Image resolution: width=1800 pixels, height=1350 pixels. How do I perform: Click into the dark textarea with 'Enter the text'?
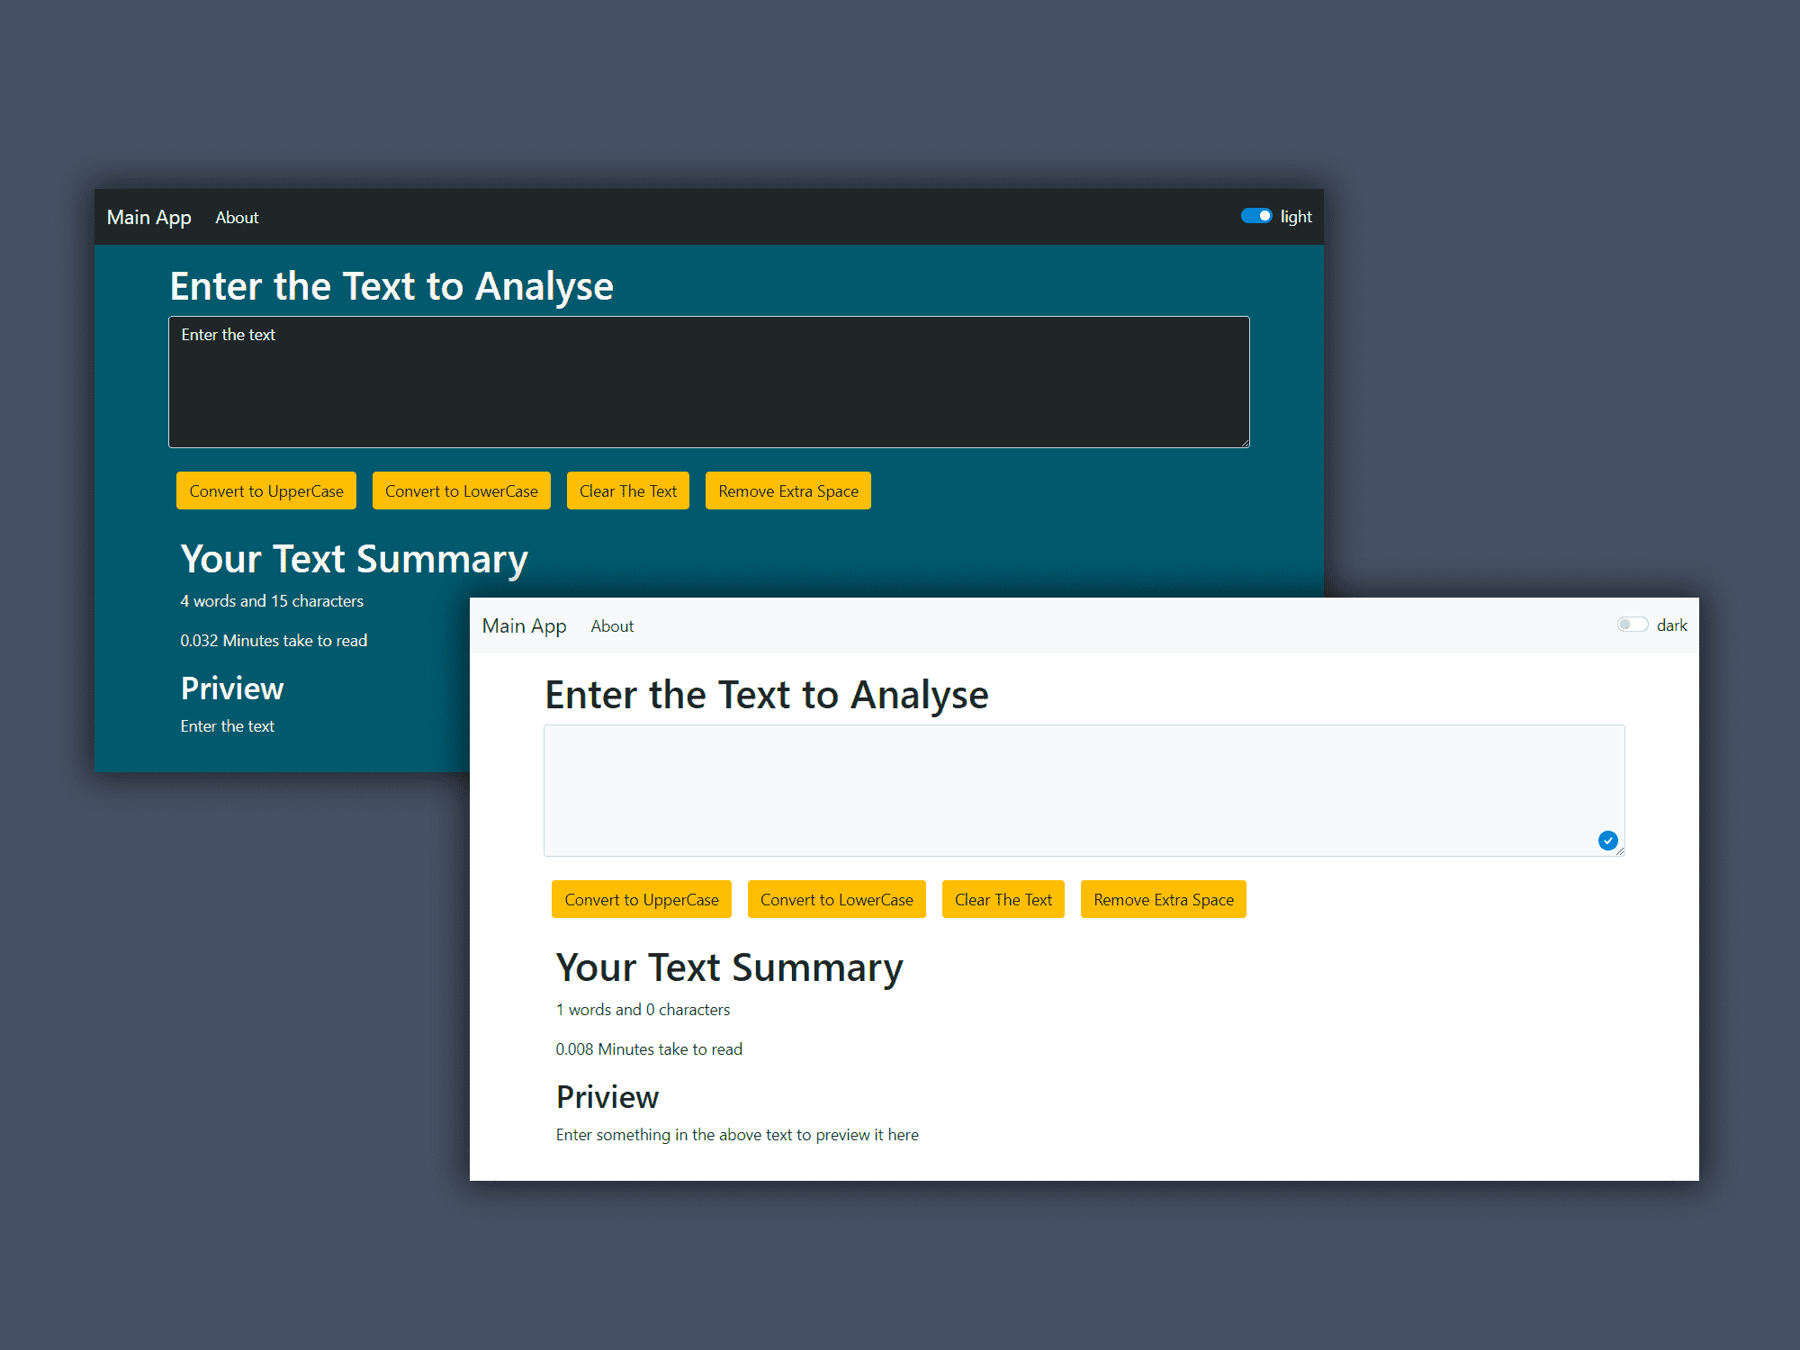click(x=708, y=382)
